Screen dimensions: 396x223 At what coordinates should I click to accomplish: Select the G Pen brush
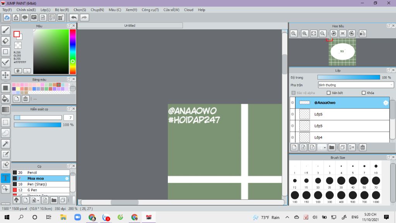coord(41,190)
